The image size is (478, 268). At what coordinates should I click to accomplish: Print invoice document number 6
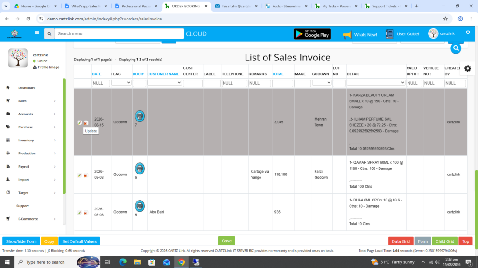[140, 168]
